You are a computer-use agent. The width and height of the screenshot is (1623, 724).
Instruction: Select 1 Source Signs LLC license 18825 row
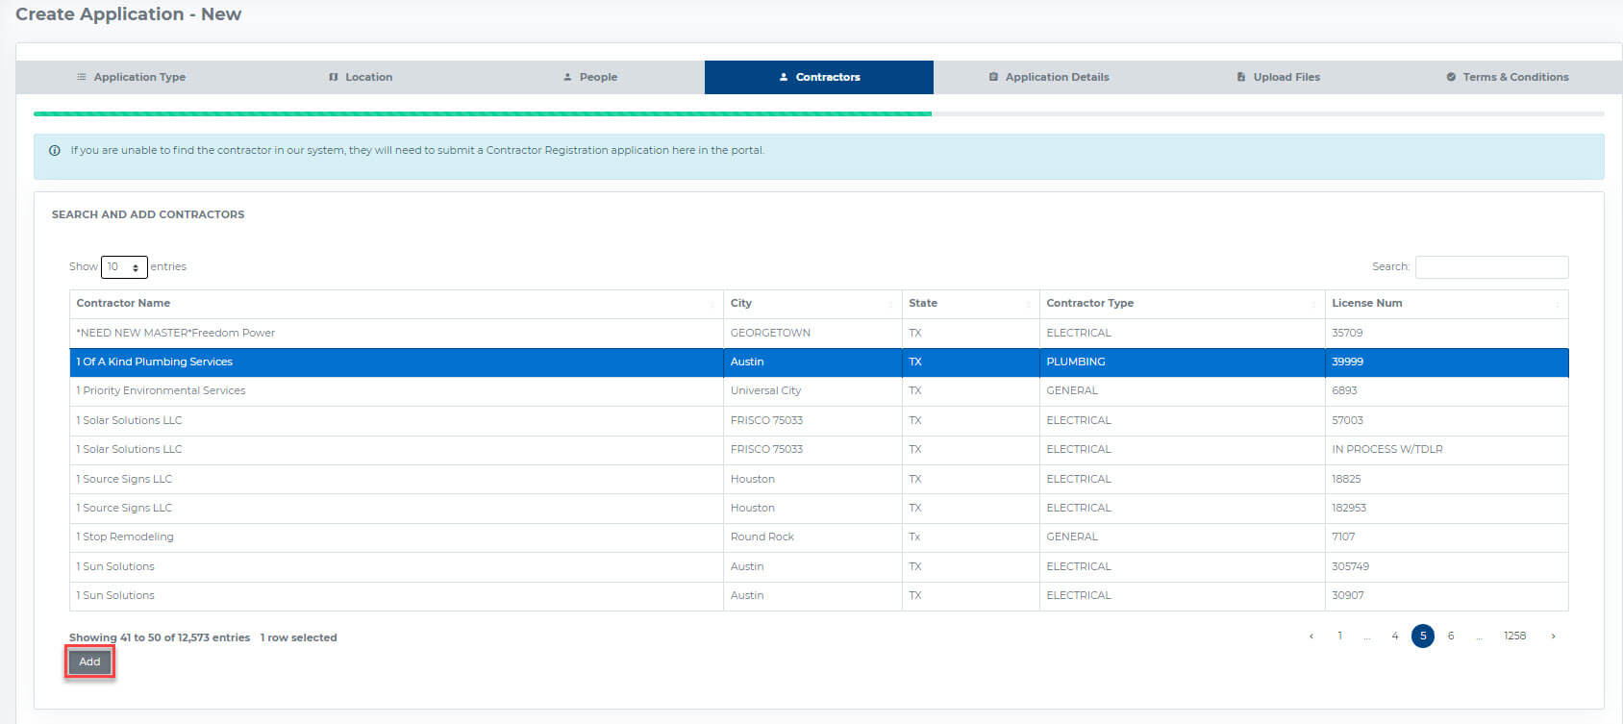point(819,479)
